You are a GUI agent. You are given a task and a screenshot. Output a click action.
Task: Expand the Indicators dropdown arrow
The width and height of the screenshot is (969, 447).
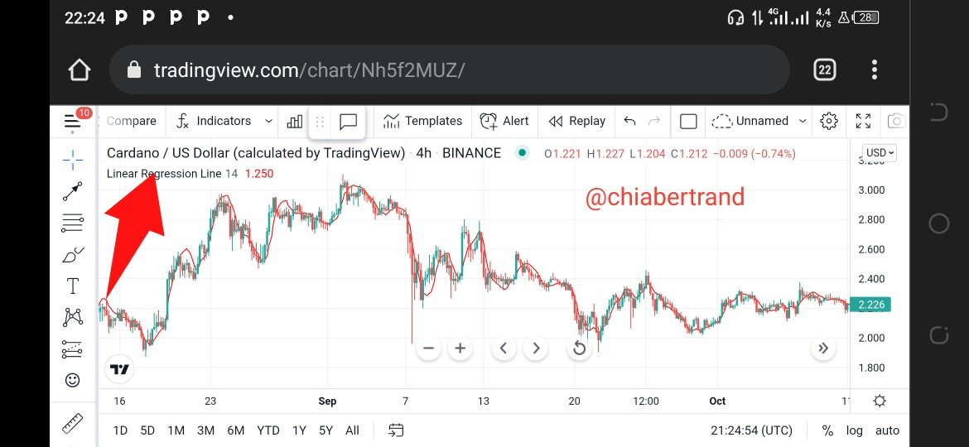[268, 121]
